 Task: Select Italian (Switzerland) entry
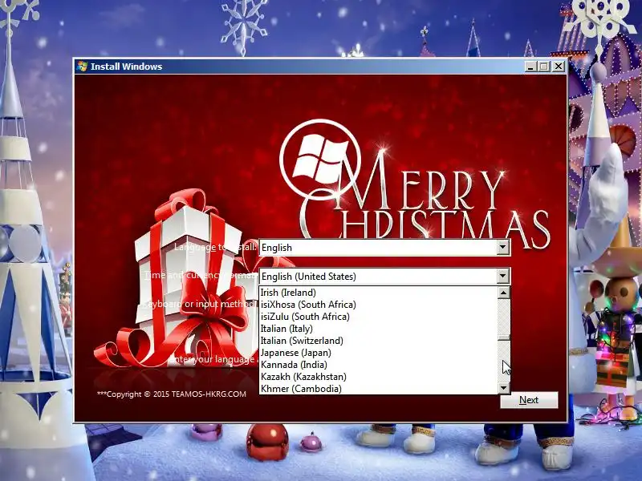point(378,341)
